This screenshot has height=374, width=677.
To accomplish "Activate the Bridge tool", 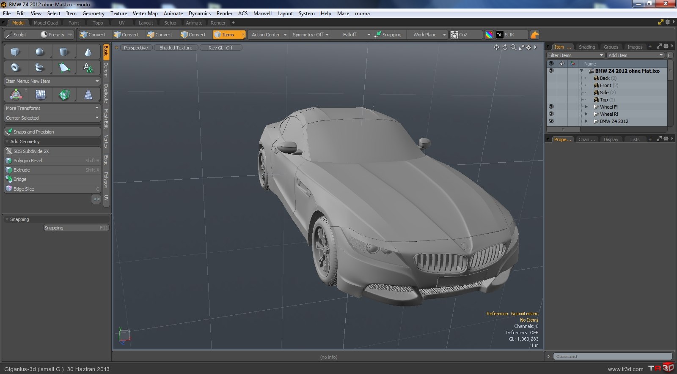I will tap(52, 179).
